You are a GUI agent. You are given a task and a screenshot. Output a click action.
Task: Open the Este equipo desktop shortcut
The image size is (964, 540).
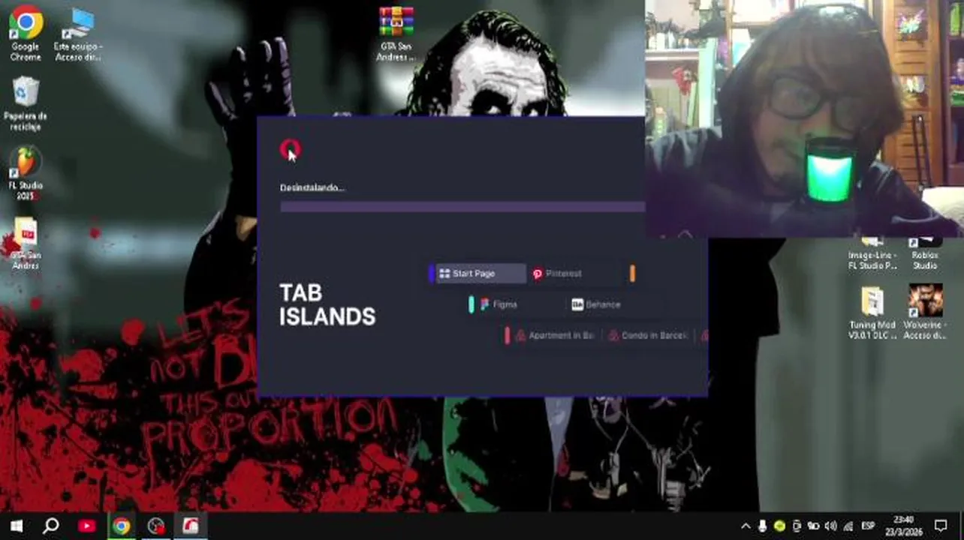pos(77,33)
